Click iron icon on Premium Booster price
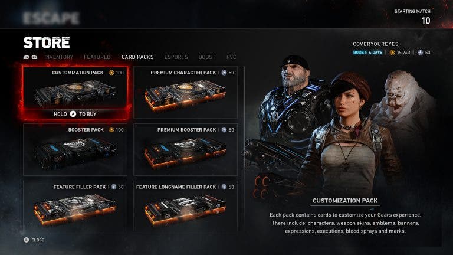Image resolution: width=453 pixels, height=255 pixels. [224, 130]
